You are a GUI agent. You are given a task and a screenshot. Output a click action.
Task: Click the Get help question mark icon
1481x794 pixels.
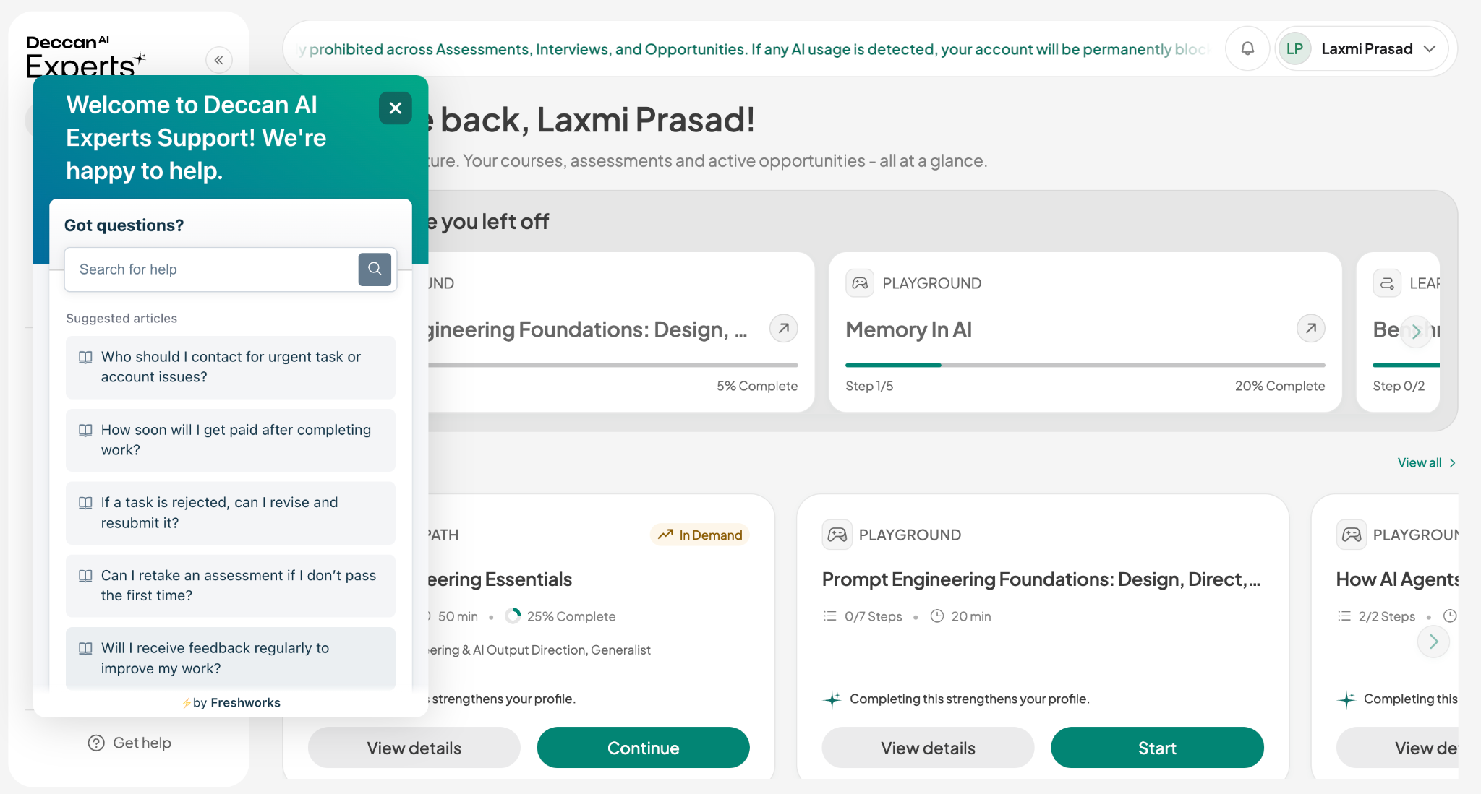click(96, 743)
